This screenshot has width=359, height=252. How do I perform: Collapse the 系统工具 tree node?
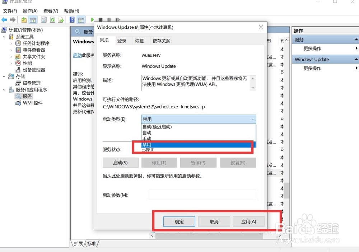tap(4, 37)
